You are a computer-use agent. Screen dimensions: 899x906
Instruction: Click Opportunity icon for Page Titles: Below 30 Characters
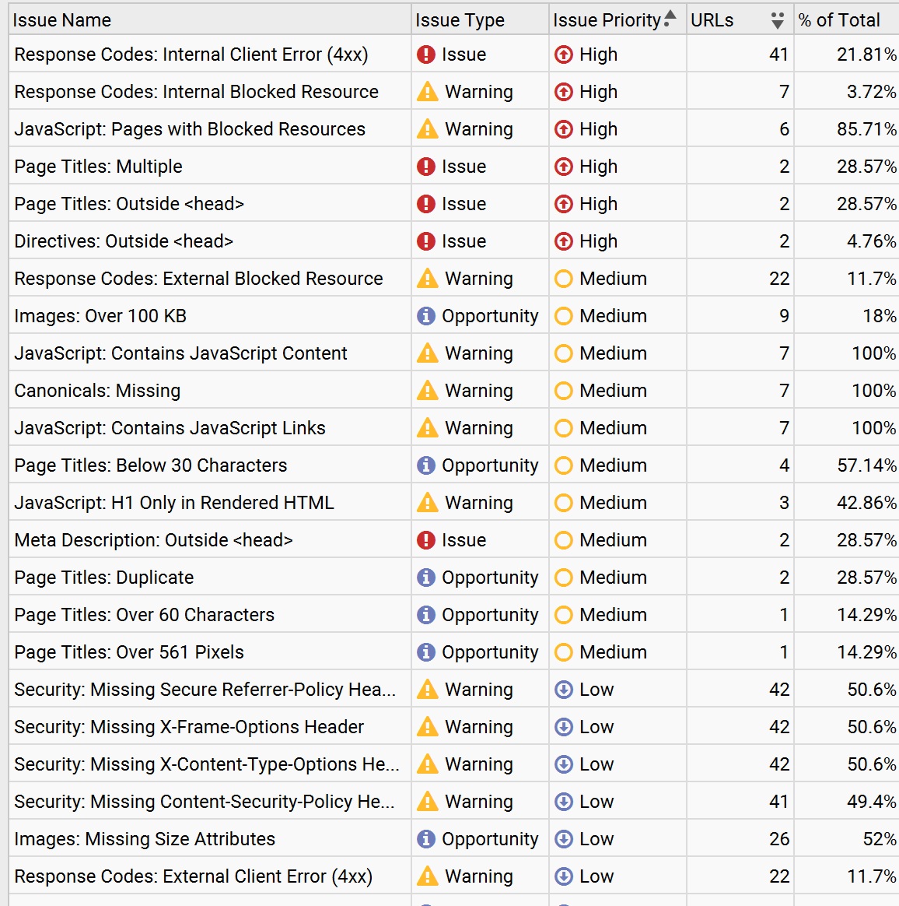point(425,465)
